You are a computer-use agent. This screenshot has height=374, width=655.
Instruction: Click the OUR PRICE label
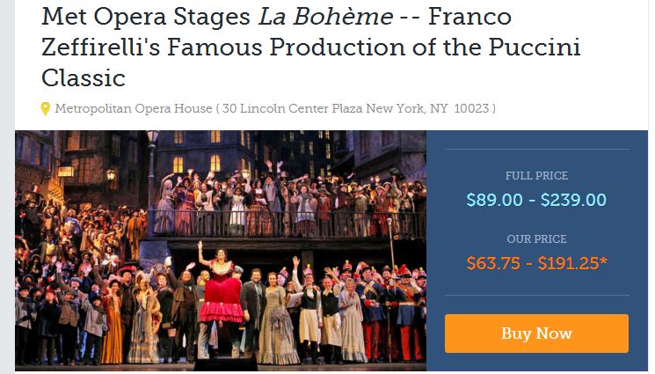[x=536, y=238]
